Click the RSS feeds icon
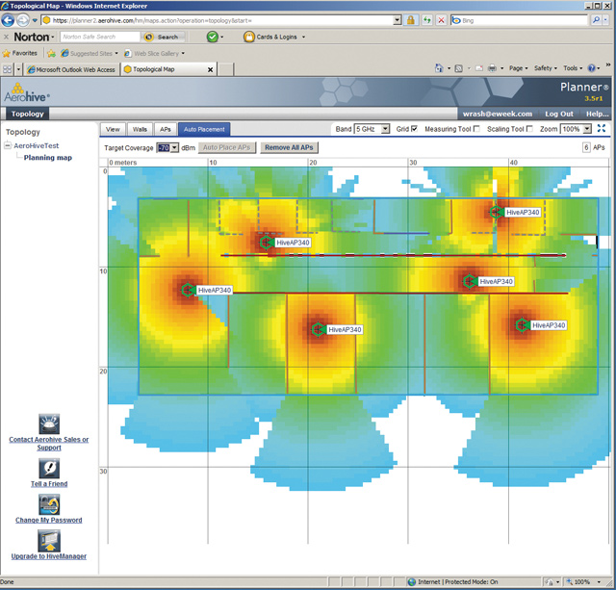Screen dimensions: 616x590 pos(458,68)
